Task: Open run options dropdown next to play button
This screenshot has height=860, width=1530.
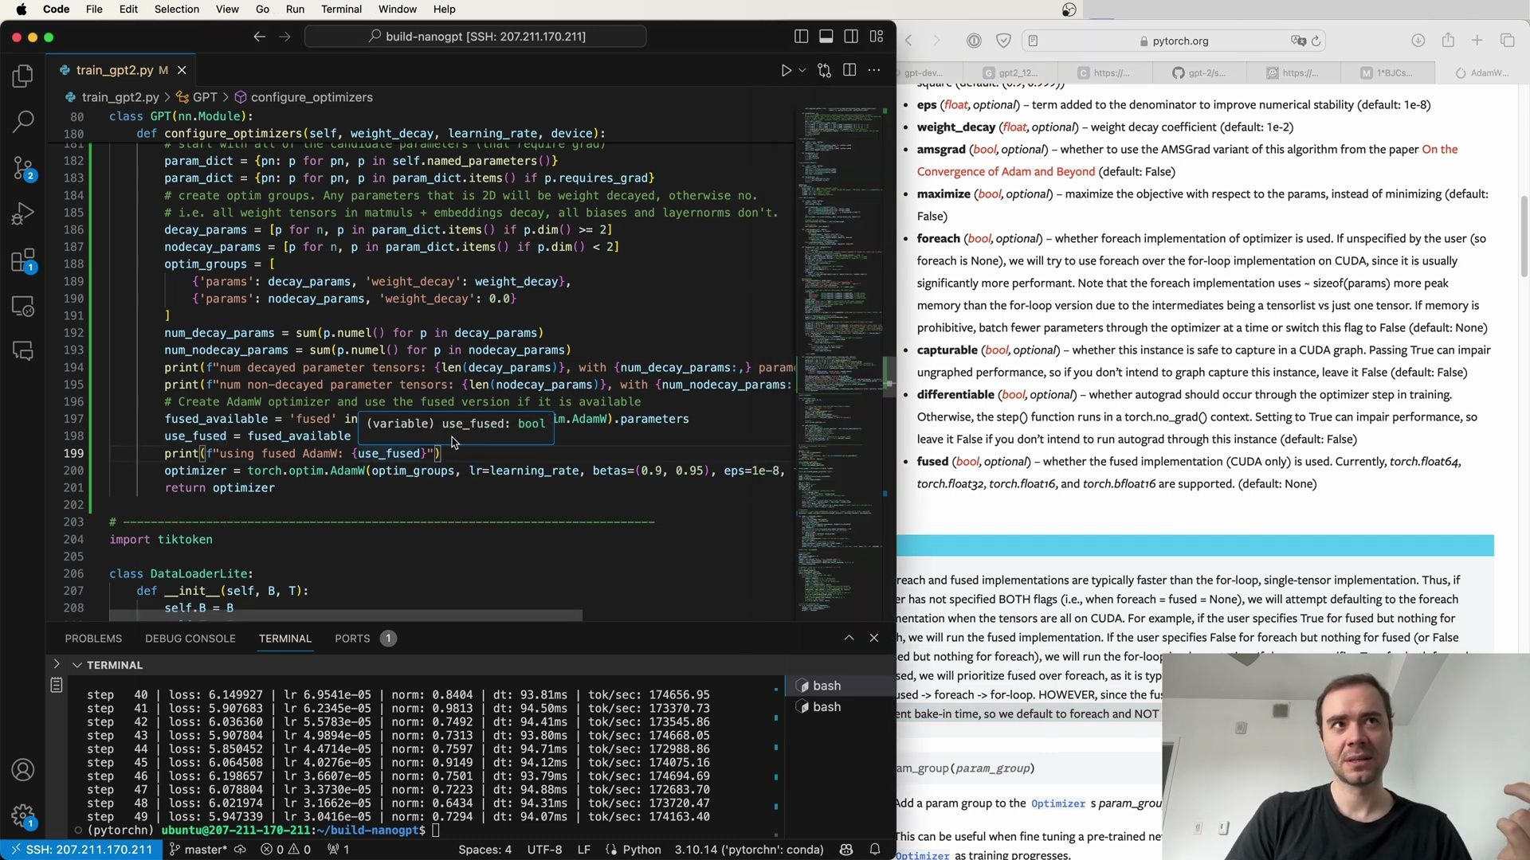Action: coord(802,70)
